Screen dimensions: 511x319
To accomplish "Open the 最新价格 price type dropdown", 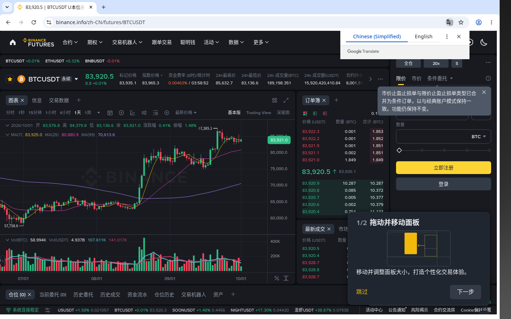I will coord(186,113).
